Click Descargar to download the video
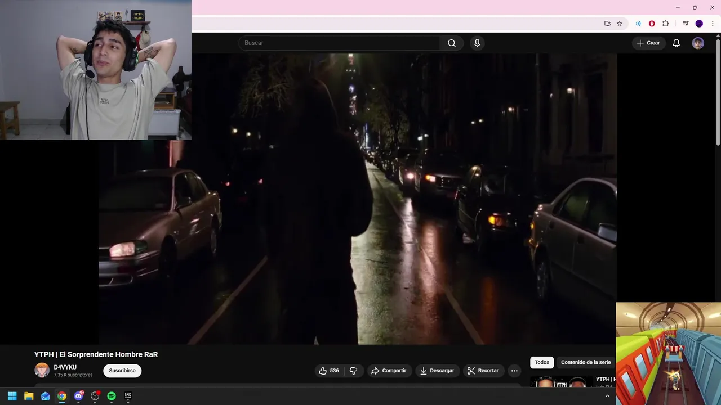Image resolution: width=721 pixels, height=405 pixels. (x=437, y=371)
